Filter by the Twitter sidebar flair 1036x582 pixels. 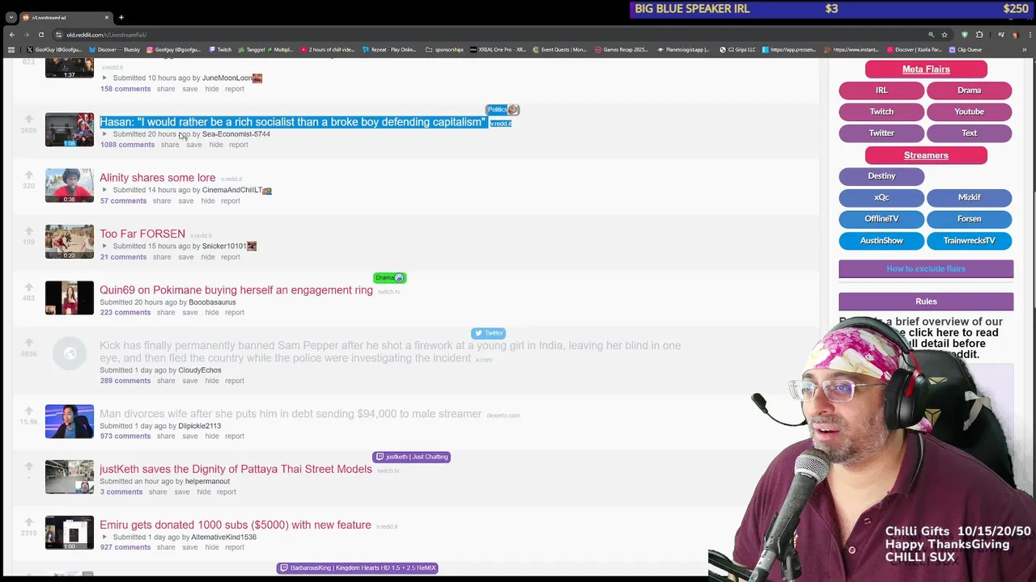pos(881,133)
